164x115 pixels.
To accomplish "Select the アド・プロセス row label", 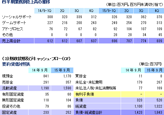I will coord(12,29).
